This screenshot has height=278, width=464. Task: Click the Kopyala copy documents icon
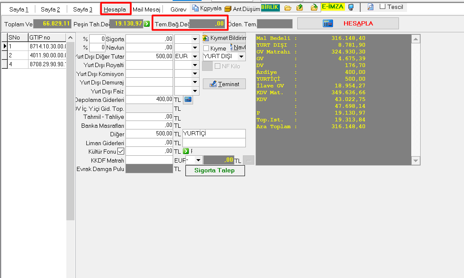pos(195,8)
